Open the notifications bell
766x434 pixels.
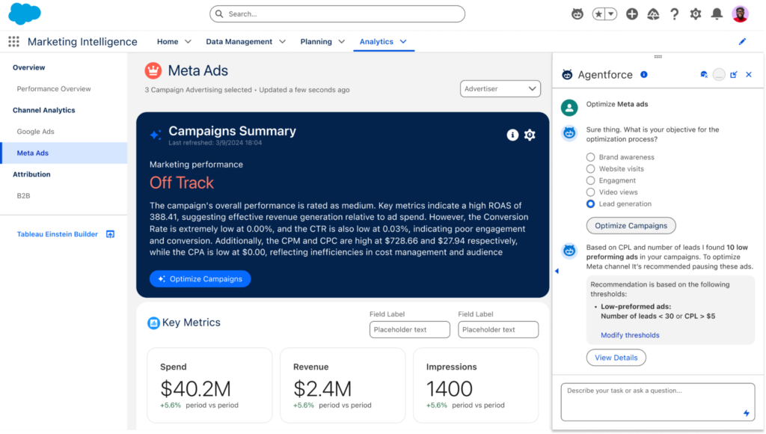717,14
